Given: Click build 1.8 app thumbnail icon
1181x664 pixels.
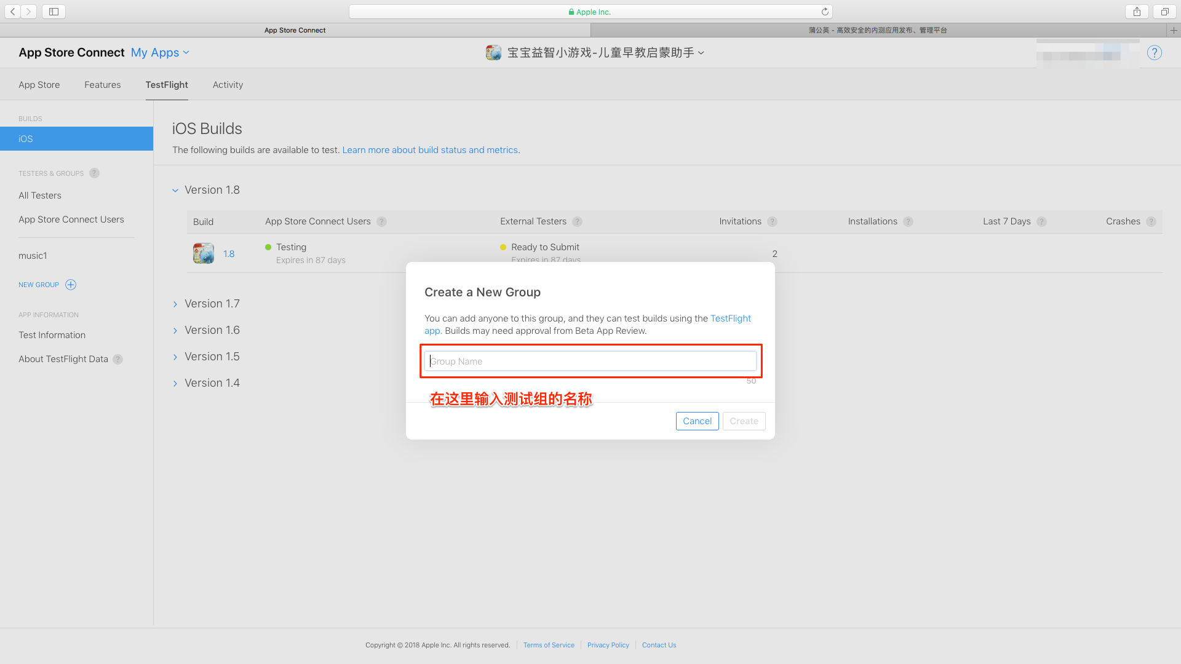Looking at the screenshot, I should (204, 253).
